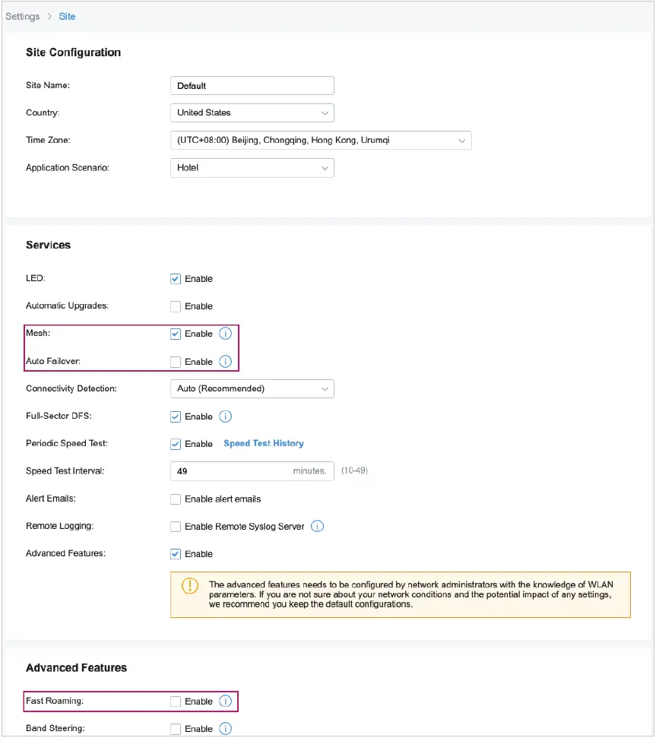Disable the Mesh feature checkbox
The height and width of the screenshot is (738, 656).
click(176, 333)
